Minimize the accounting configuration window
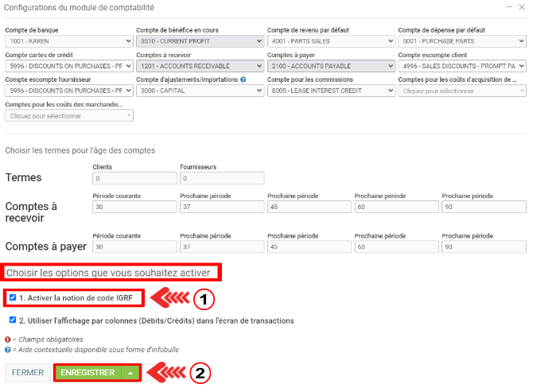The width and height of the screenshot is (533, 388). (x=509, y=6)
